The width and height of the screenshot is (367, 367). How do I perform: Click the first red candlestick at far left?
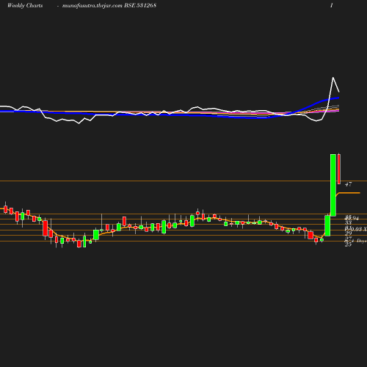(6, 209)
